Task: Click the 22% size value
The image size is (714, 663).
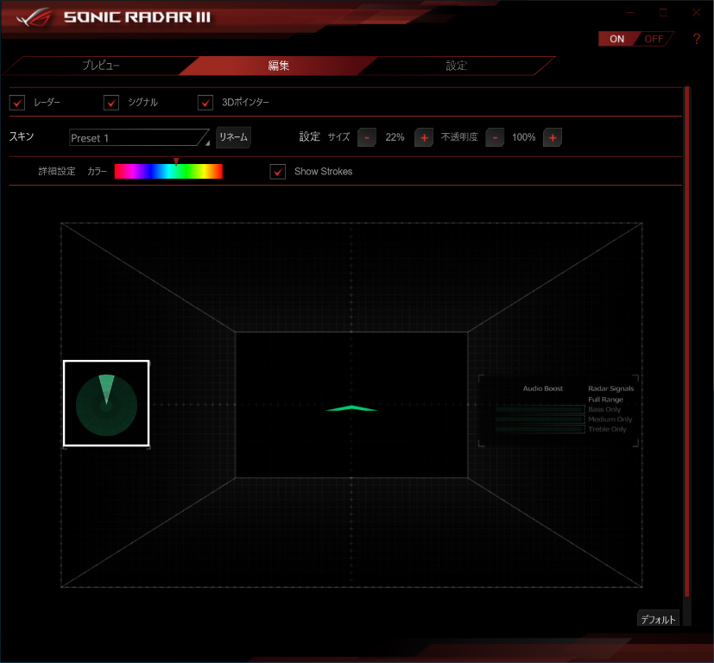Action: point(395,137)
